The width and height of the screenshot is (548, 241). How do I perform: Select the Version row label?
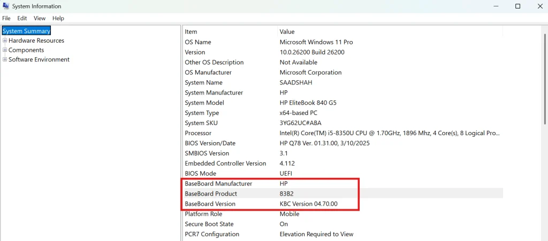click(195, 52)
